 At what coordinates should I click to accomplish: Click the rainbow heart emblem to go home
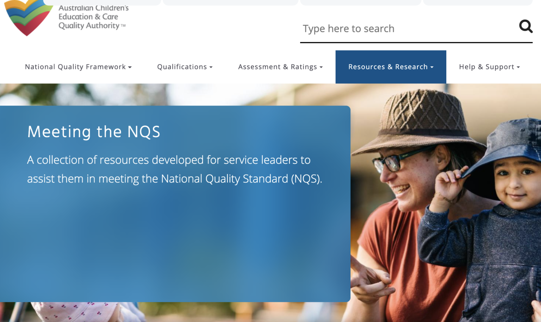(27, 18)
